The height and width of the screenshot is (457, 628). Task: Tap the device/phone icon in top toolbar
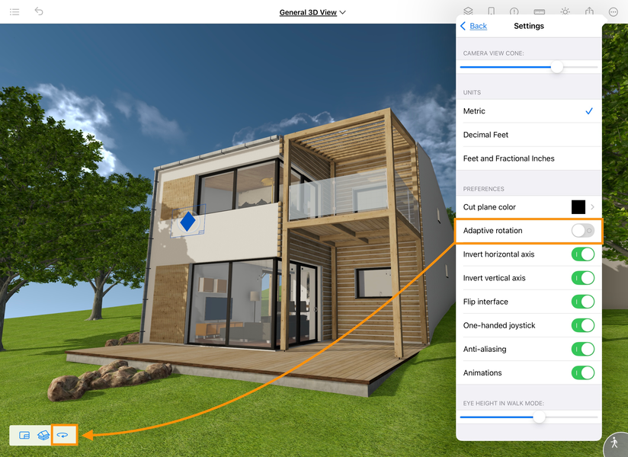(492, 11)
